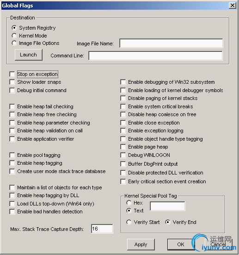Screen dimensions: 239x255
Task: Choose the Verify Start option
Action: (x=129, y=222)
